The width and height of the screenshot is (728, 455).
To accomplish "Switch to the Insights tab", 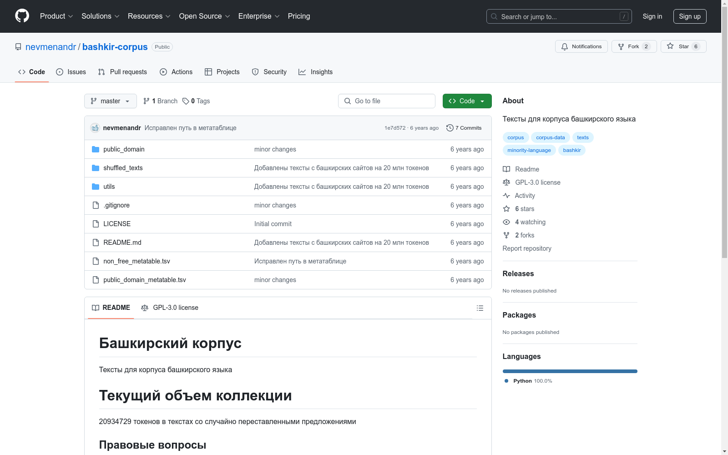I will 316,72.
